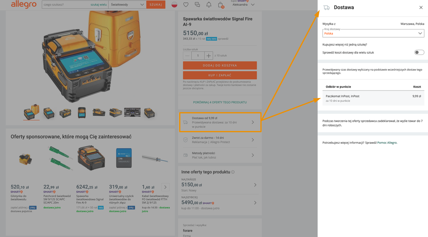Click the truck icon in 'Dostawa od 9,99 zł' row

pyautogui.click(x=186, y=122)
